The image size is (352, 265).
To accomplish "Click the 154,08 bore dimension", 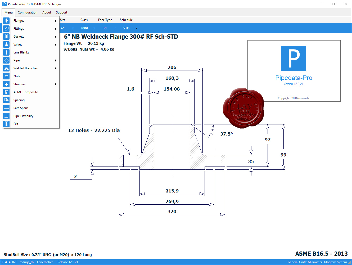I will (x=172, y=89).
